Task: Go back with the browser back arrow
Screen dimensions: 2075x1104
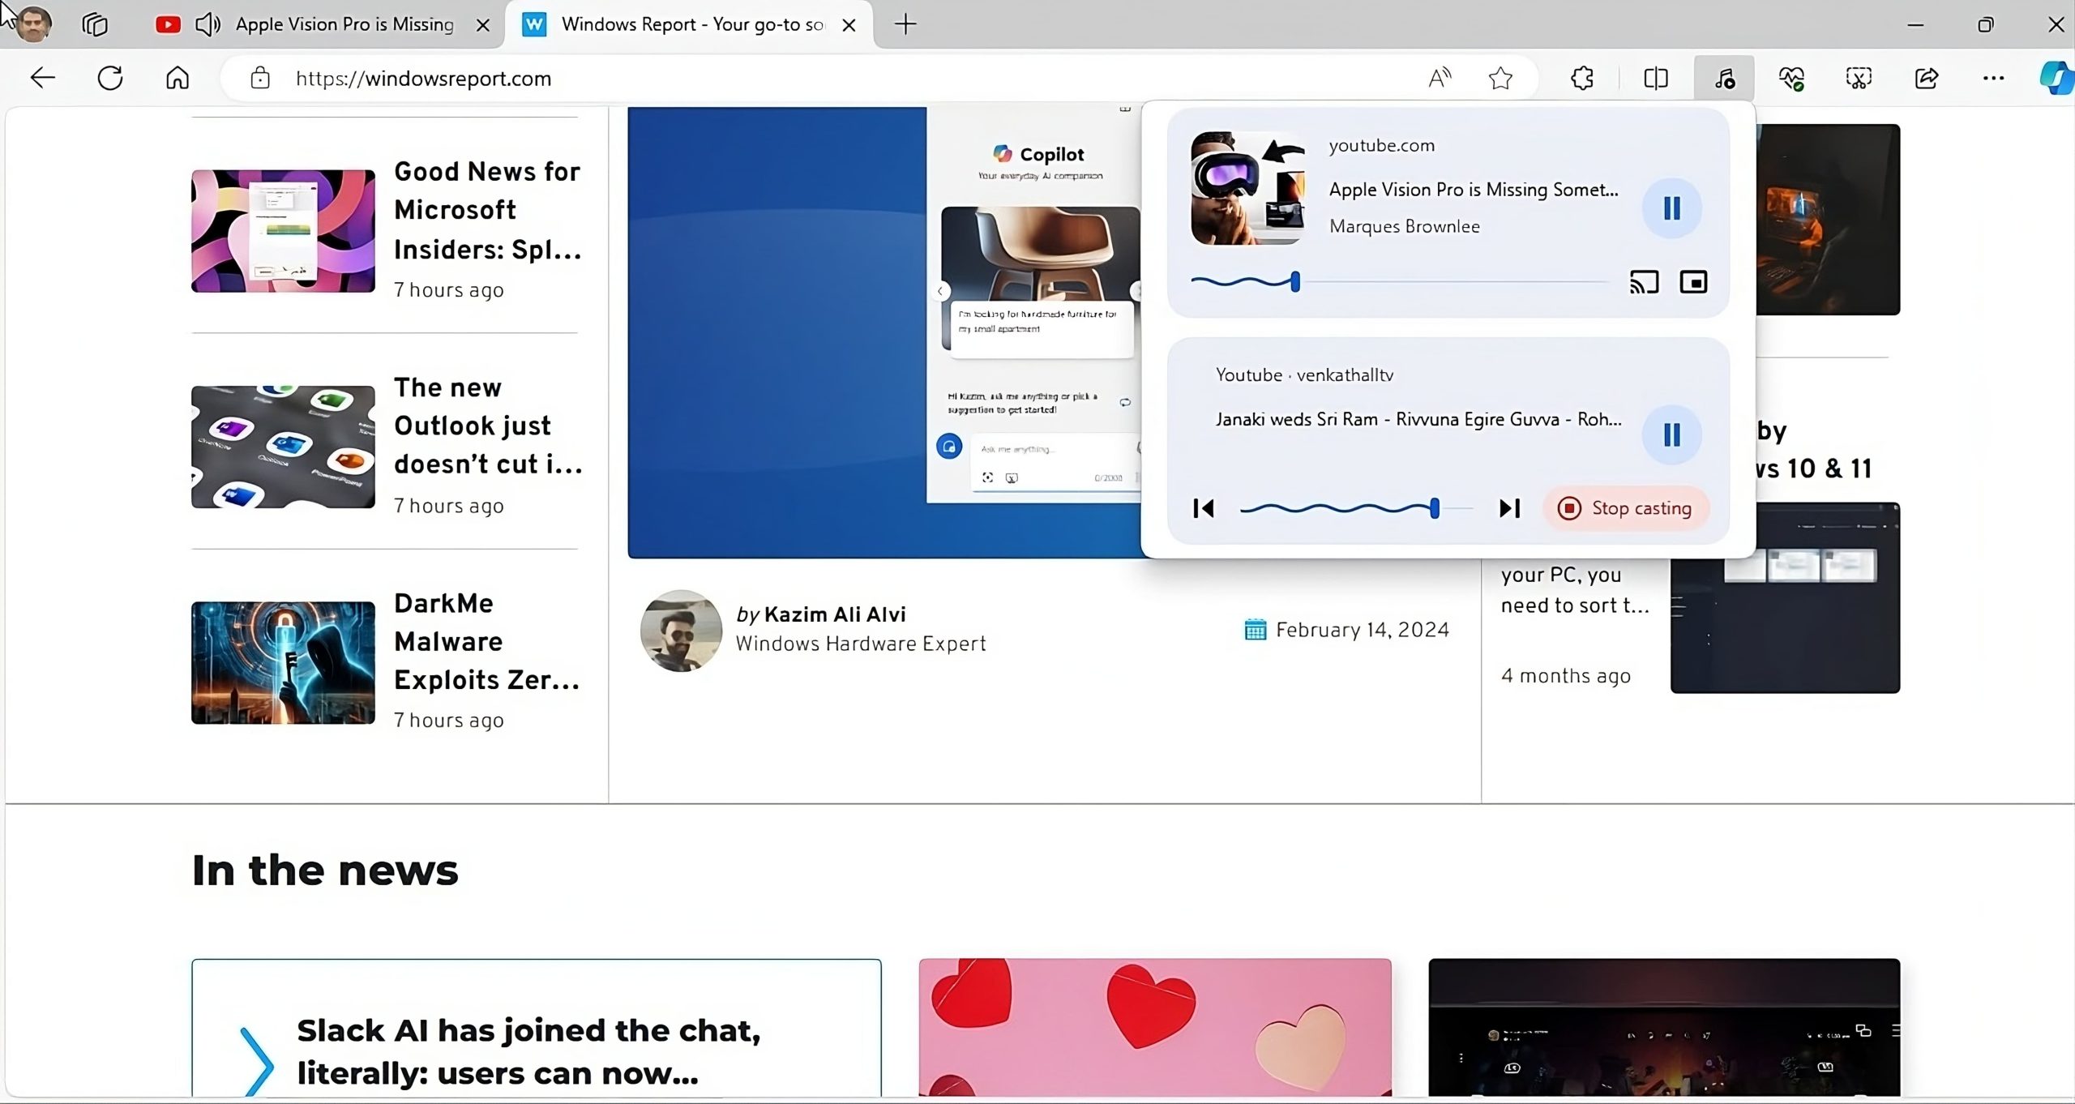Action: 42,78
